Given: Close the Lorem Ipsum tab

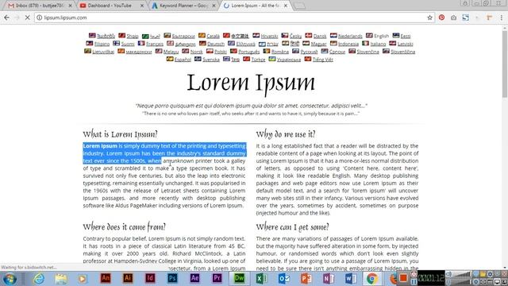Looking at the screenshot, I should (286, 6).
